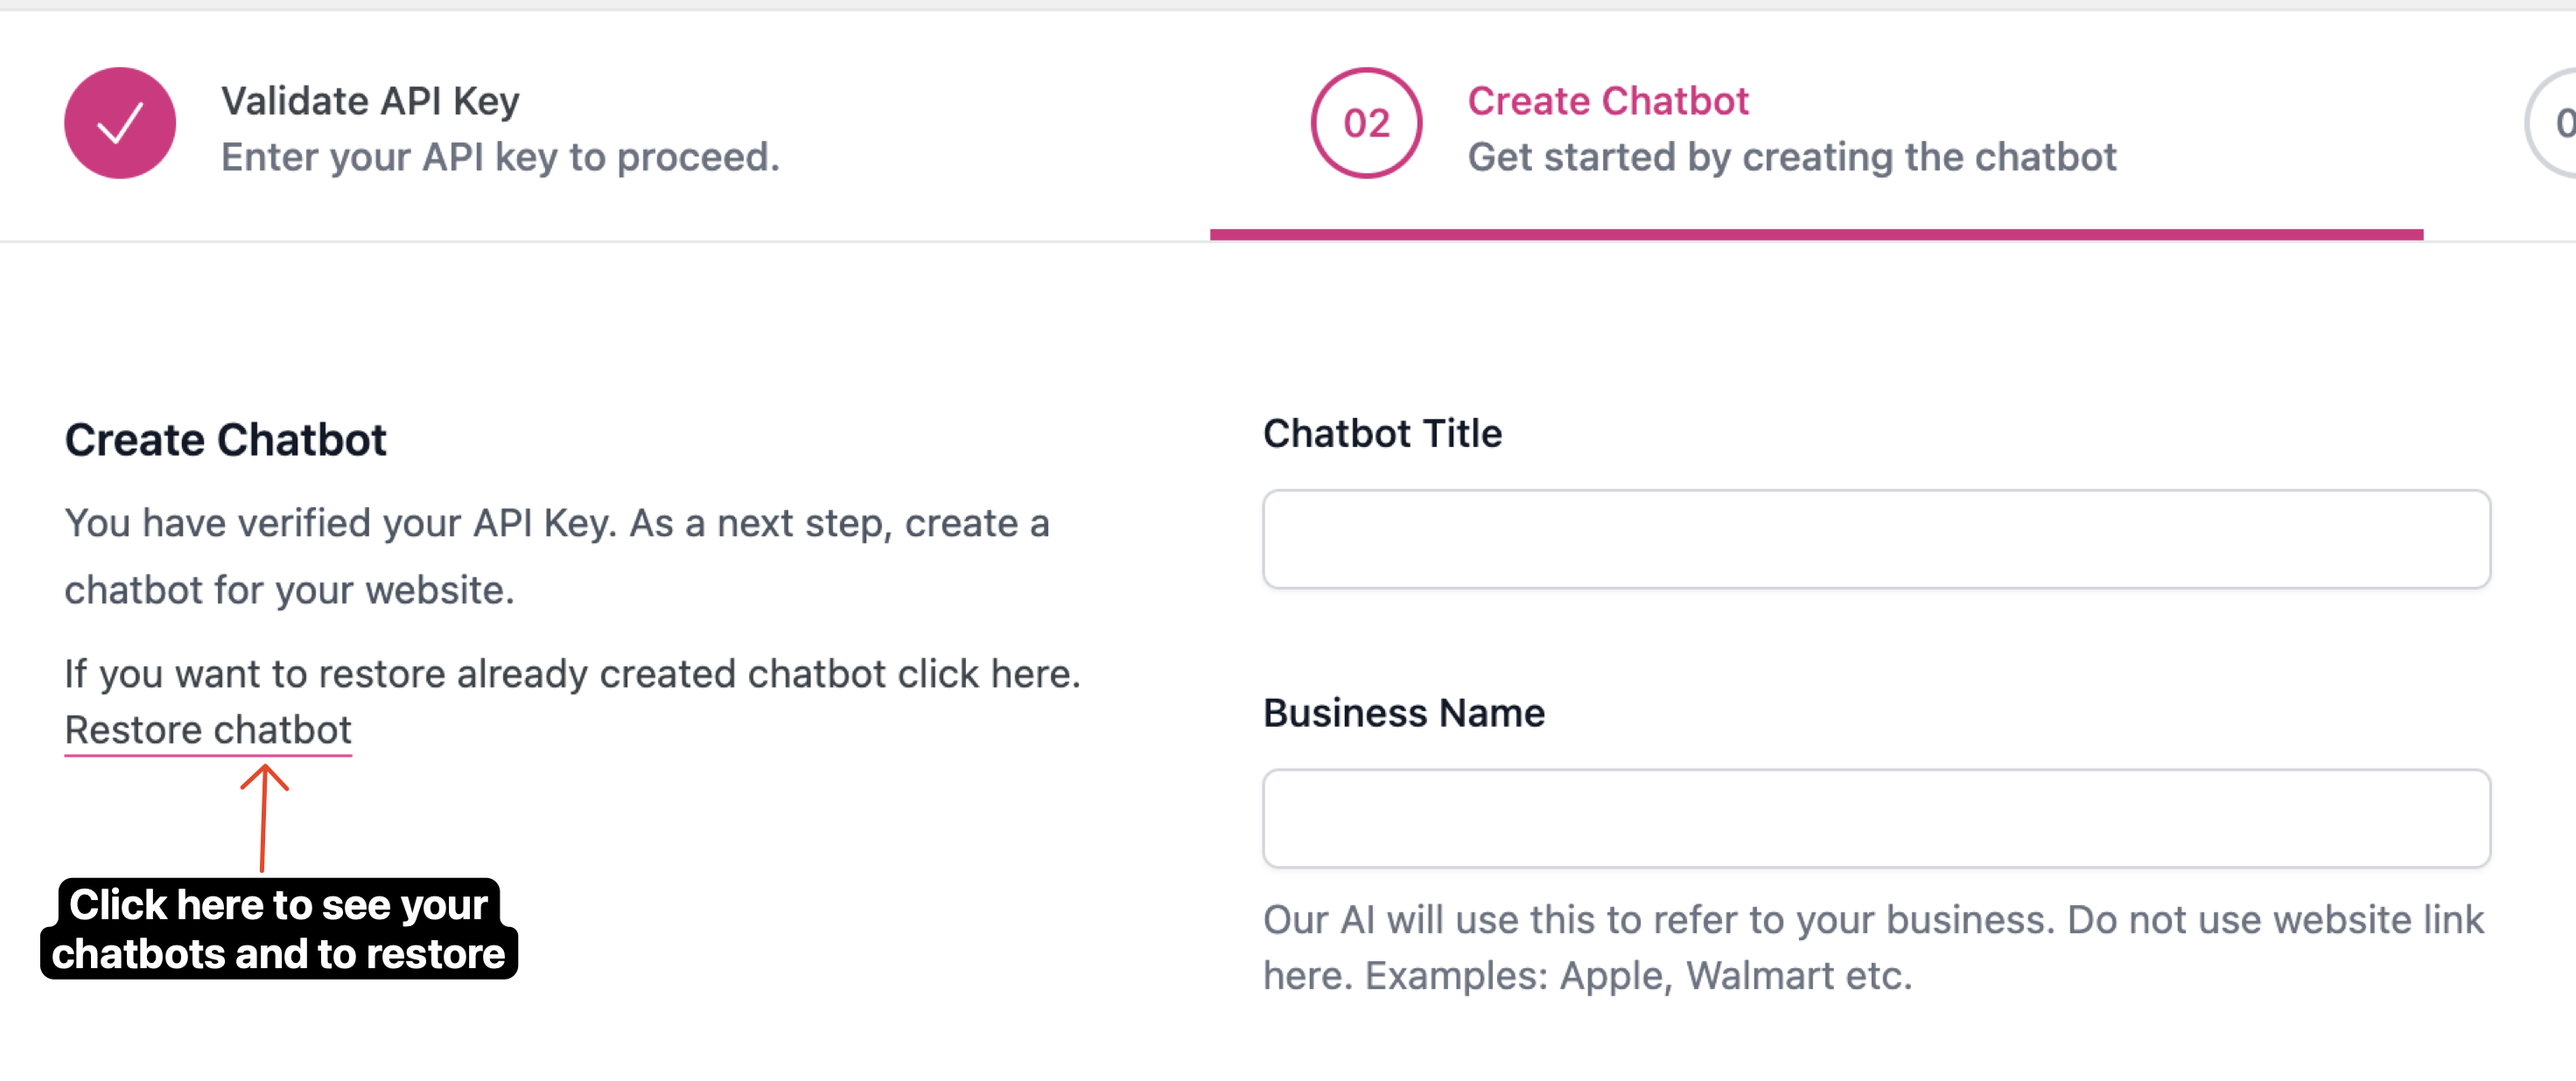Screen dimensions: 2576x1081
Task: Click the 'Get started by creating the chatbot' subtitle
Action: [x=1791, y=157]
